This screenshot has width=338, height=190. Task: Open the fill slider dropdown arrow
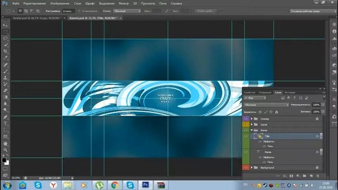click(x=323, y=112)
